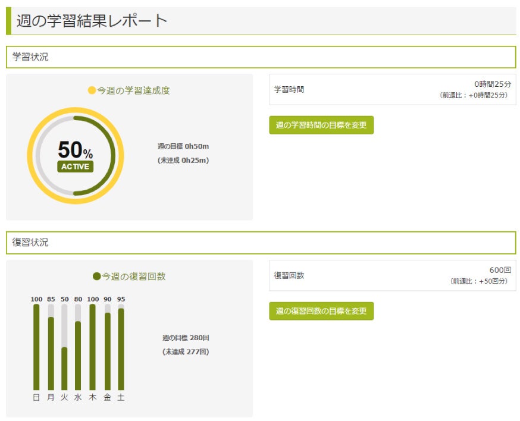Select the Monday (月) review bar
The width and height of the screenshot is (520, 421).
[51, 347]
